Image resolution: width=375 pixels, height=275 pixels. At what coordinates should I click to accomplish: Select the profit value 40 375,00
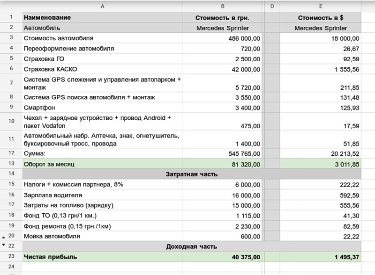point(223,257)
